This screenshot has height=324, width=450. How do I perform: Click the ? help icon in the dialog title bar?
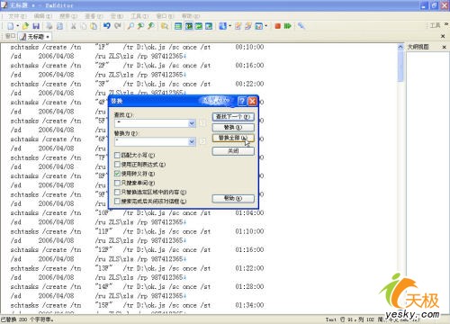coord(242,101)
